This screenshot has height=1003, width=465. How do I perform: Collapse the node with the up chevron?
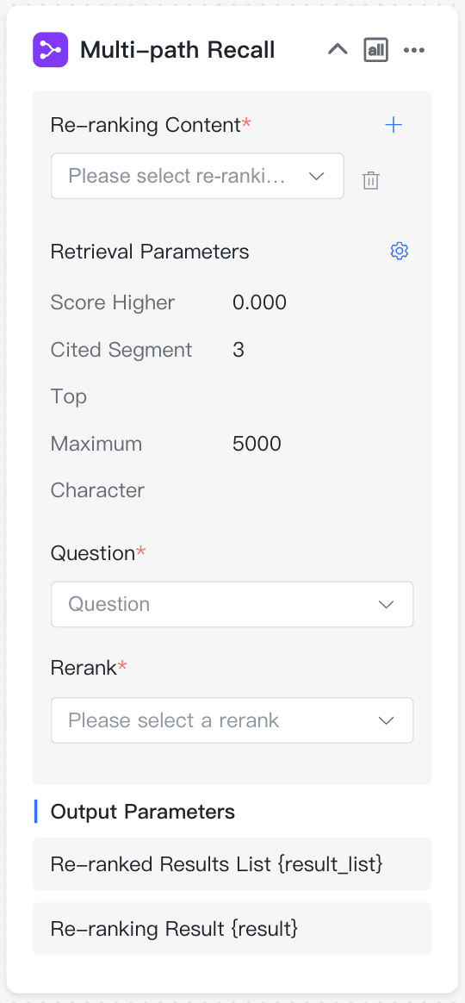338,49
